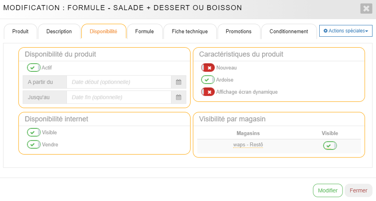Open the Fiche technique tab
Screen dimensions: 376x201
click(190, 32)
